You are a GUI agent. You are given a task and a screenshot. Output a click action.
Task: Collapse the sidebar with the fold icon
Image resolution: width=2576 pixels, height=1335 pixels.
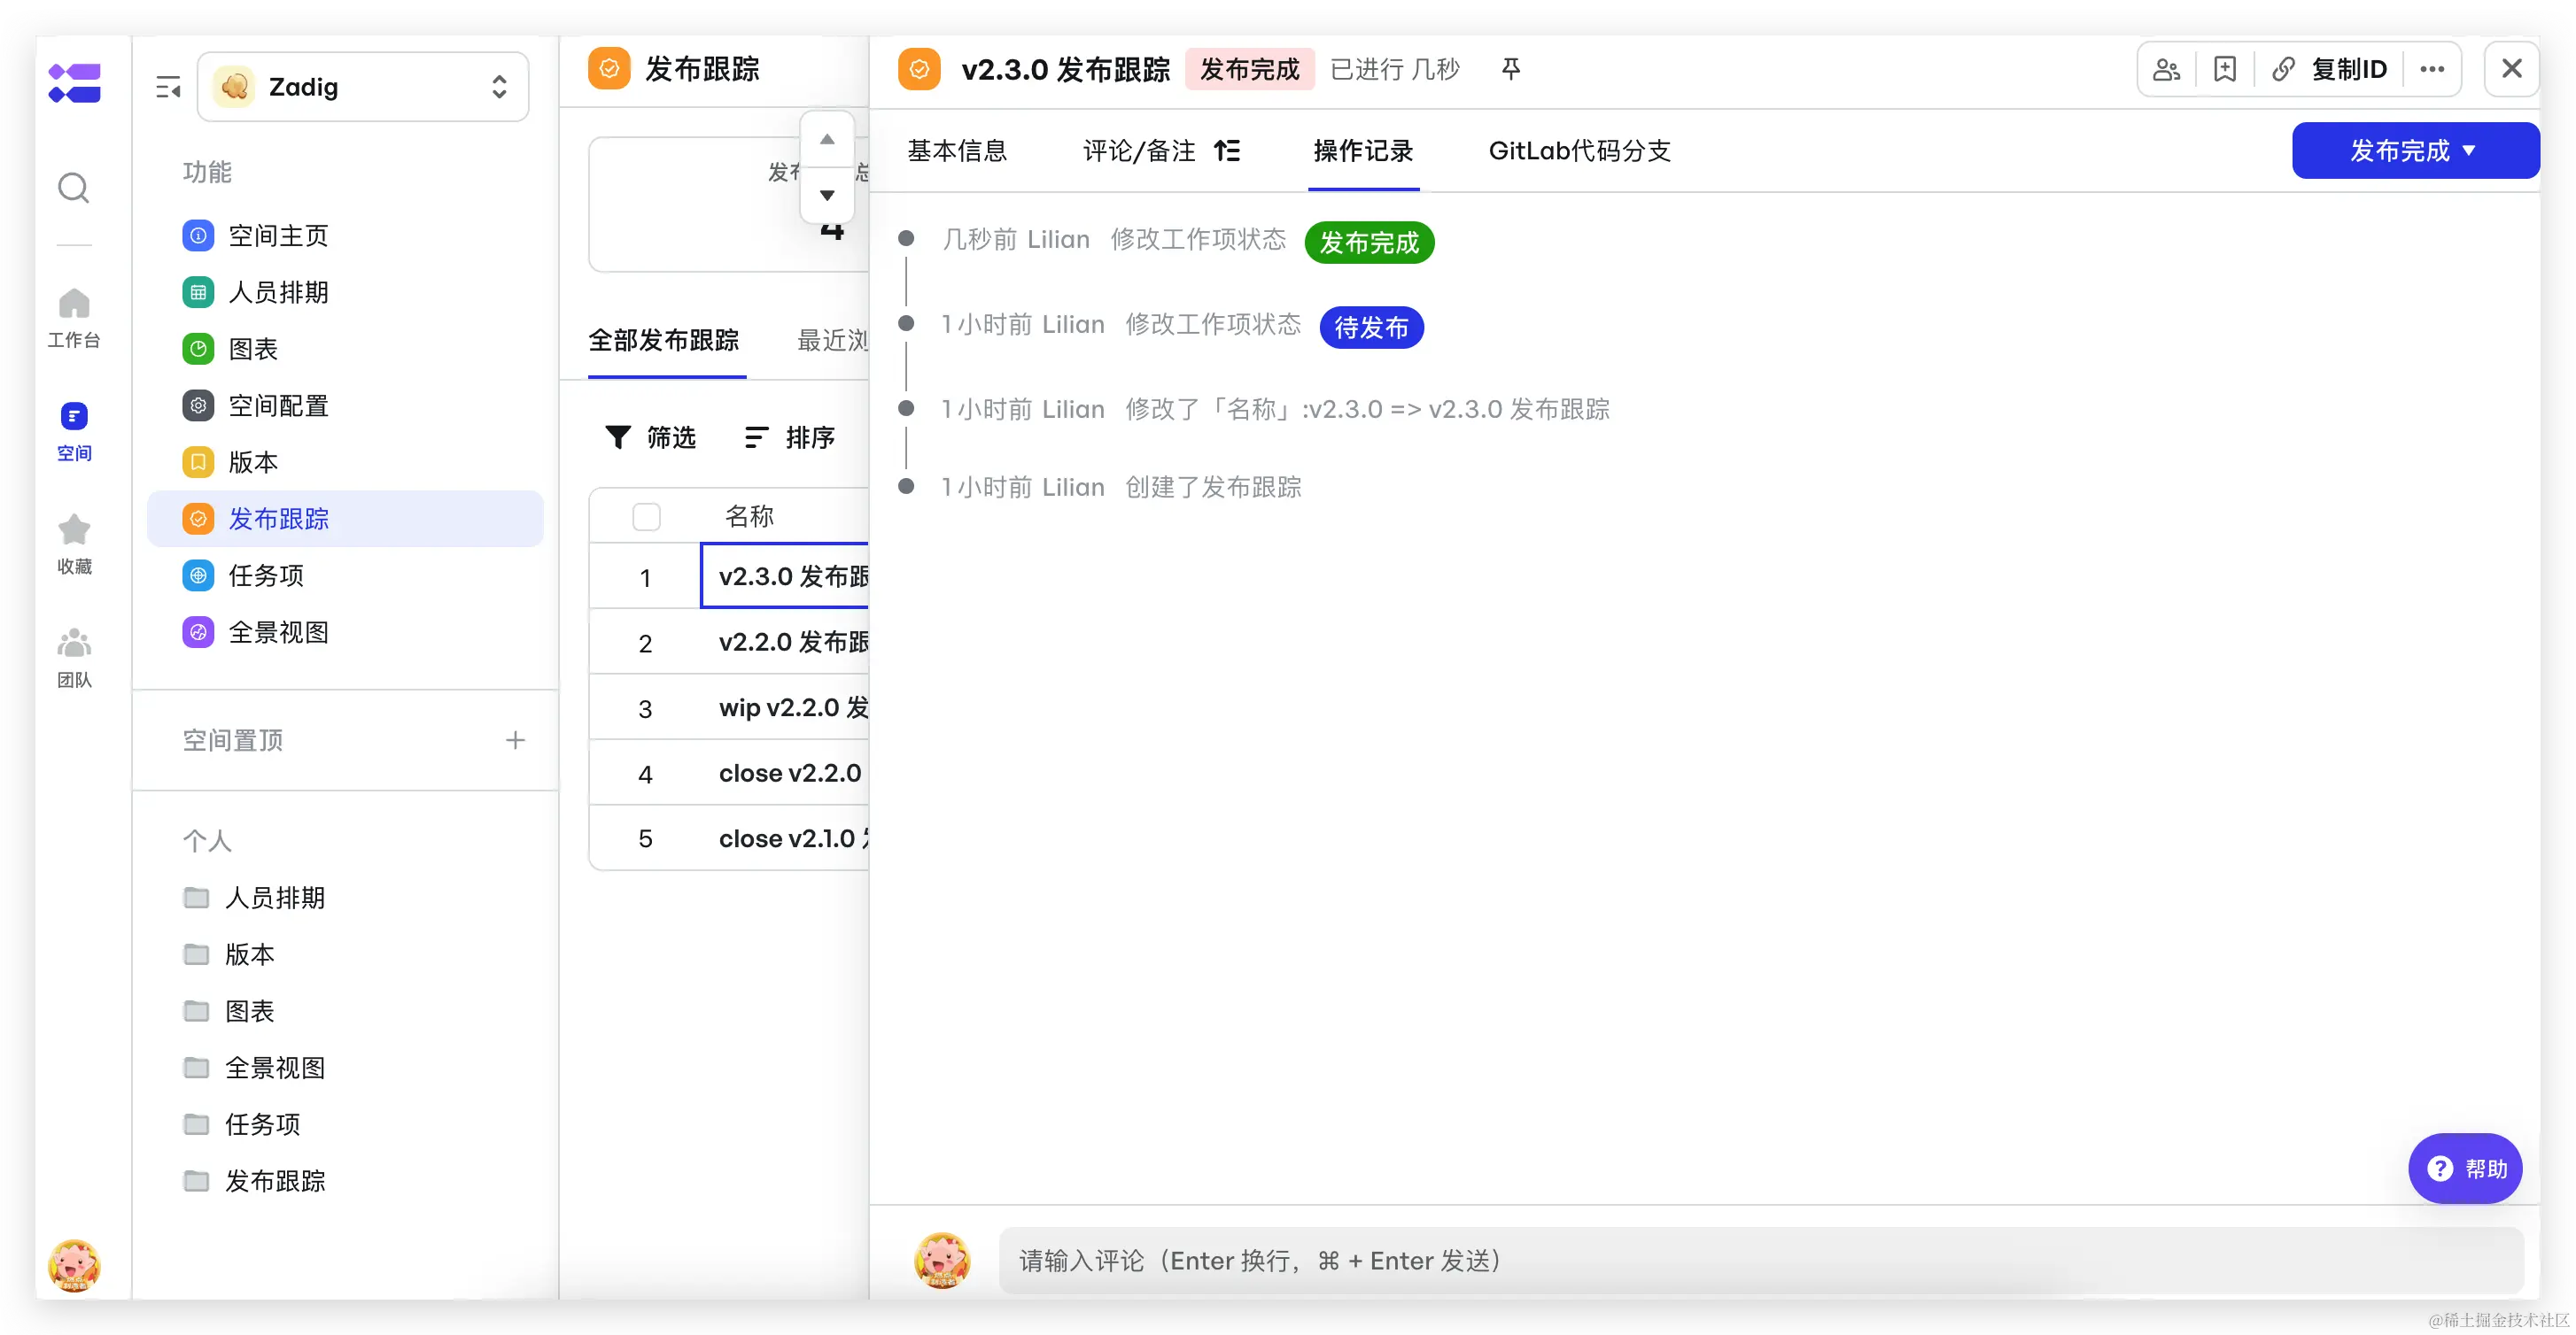pyautogui.click(x=168, y=88)
